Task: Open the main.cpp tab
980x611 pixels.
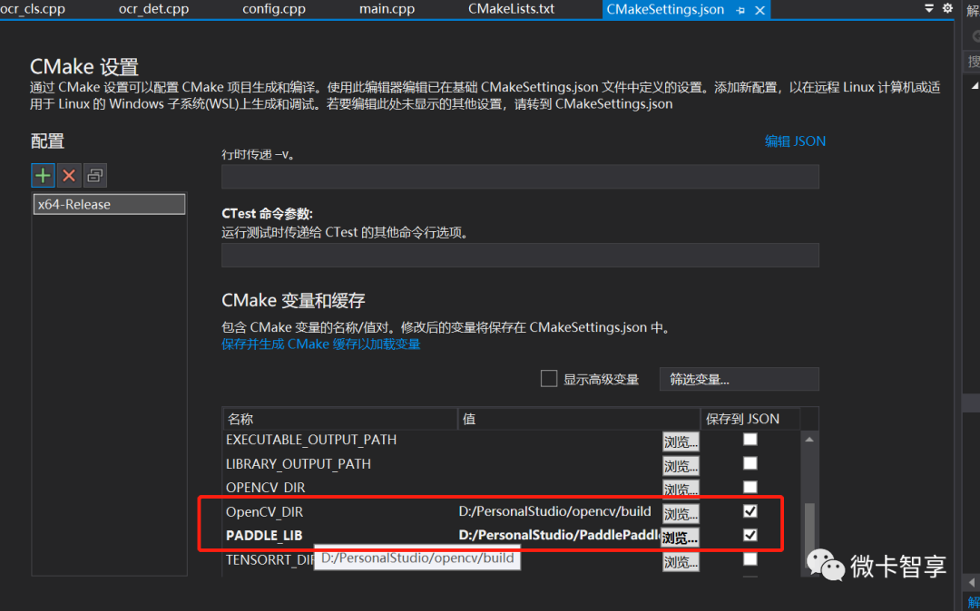Action: 387,9
